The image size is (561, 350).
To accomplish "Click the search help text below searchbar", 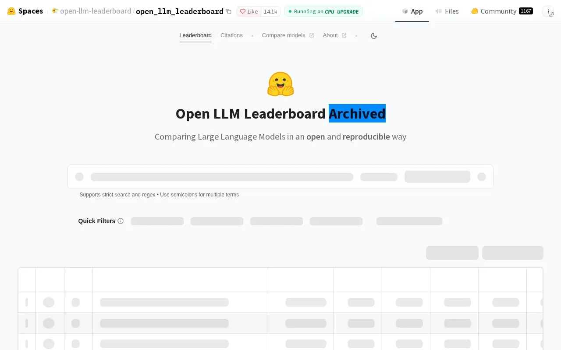I will tap(159, 195).
